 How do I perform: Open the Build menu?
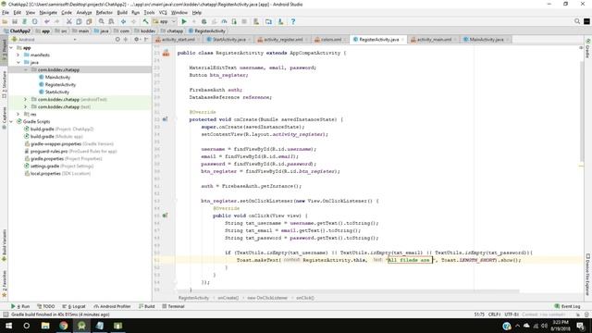tap(122, 12)
